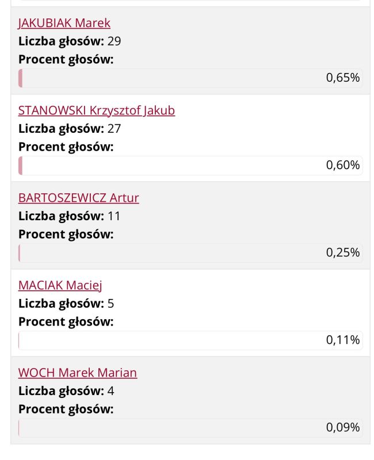Image resolution: width=374 pixels, height=460 pixels.
Task: Click 'Procent głosów' label under Maciak
Action: click(x=66, y=321)
